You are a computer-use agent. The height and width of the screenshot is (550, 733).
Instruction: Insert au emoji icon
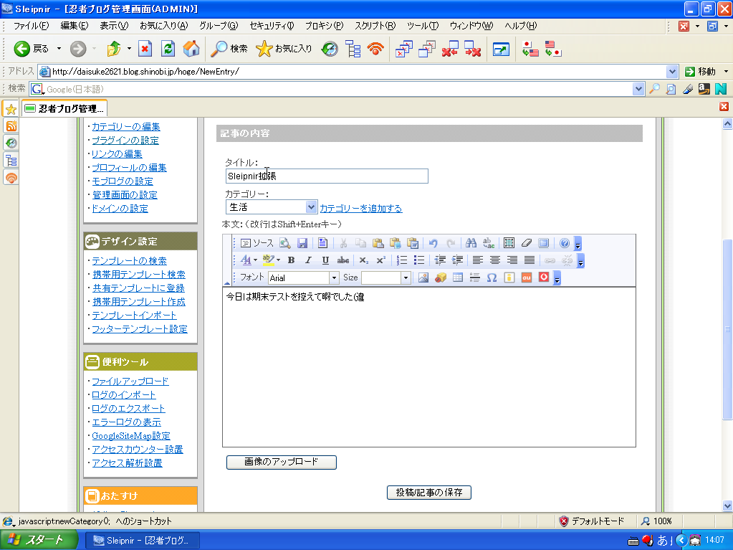(x=527, y=278)
